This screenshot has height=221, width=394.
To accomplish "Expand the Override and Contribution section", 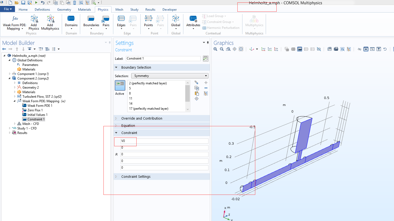I will [142, 119].
